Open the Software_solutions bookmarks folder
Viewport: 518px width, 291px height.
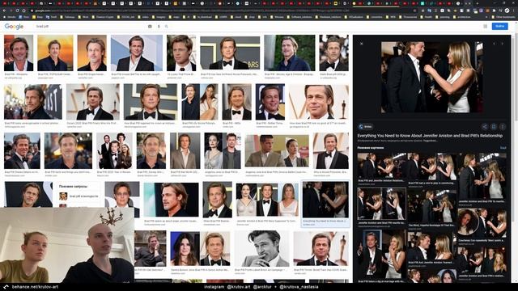299,17
